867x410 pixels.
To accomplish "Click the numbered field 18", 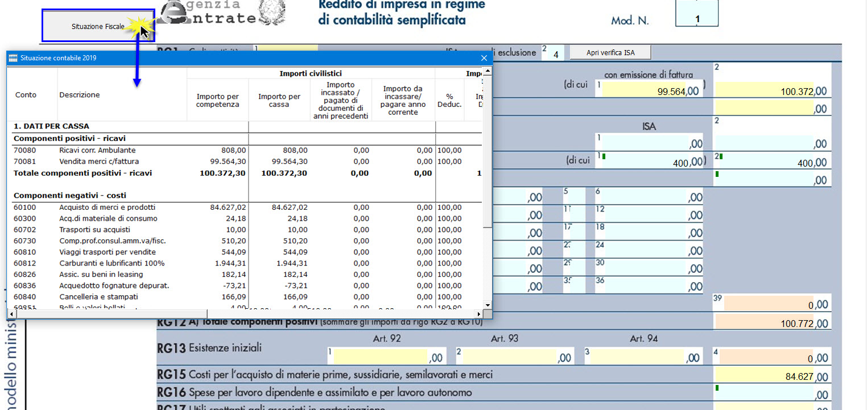I will 649,232.
